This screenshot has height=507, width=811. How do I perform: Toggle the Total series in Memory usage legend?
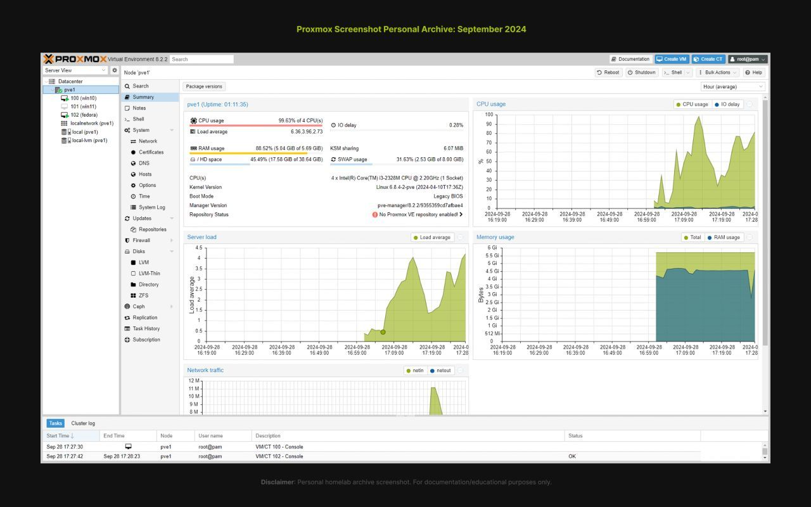tap(693, 238)
